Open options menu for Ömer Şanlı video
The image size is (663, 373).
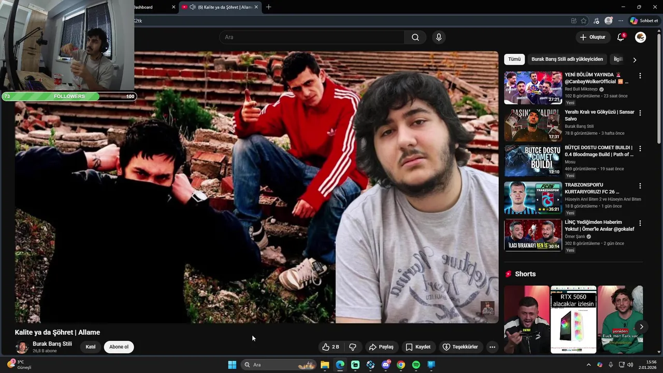[640, 223]
